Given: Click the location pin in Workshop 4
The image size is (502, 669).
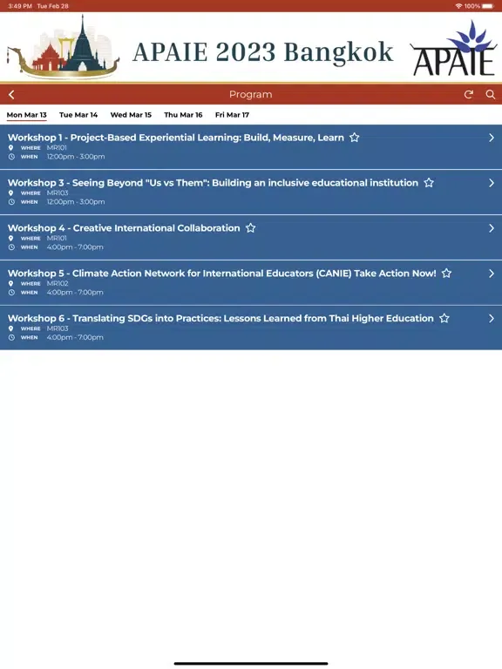Looking at the screenshot, I should pos(11,238).
